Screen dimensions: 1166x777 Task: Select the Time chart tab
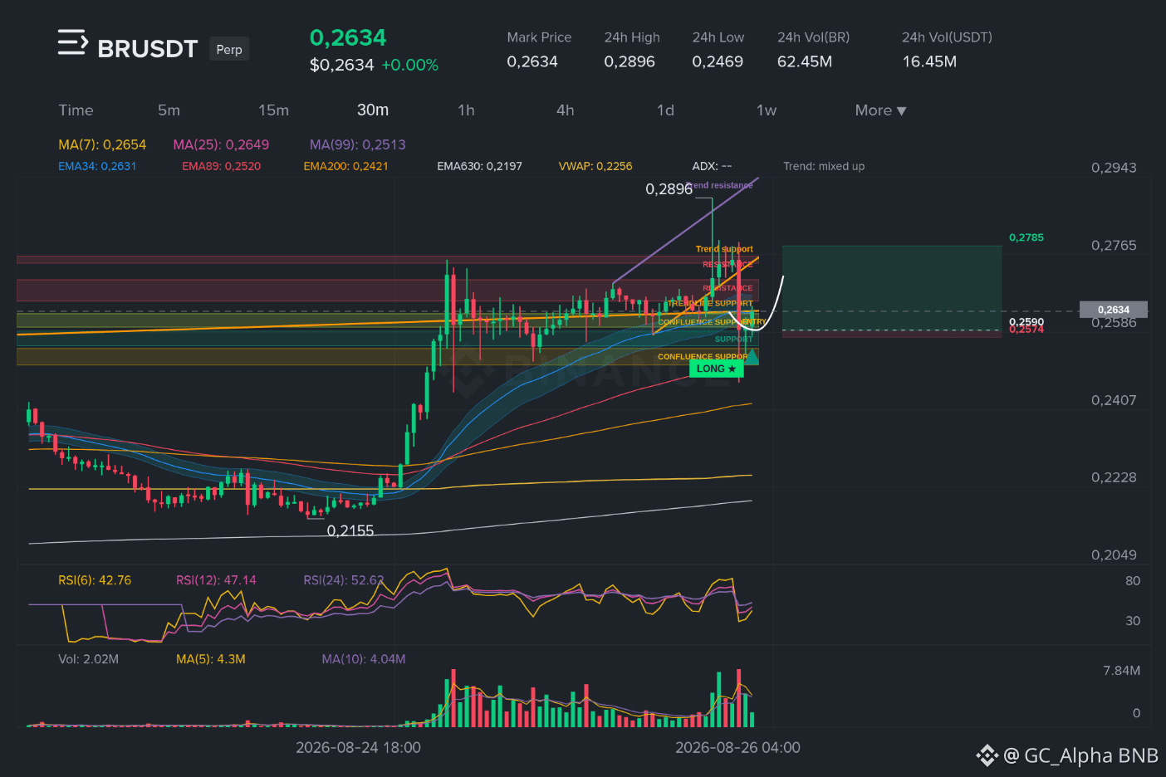[76, 110]
